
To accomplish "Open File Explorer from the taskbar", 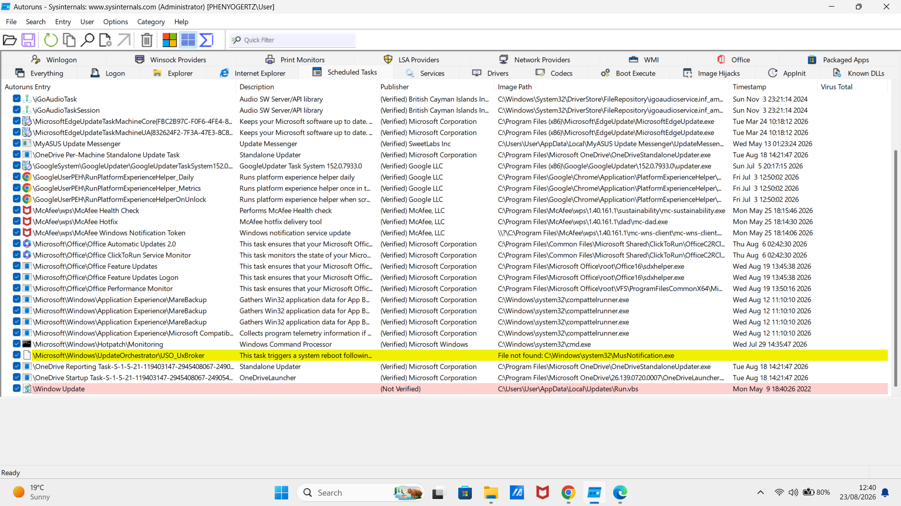I will (491, 492).
